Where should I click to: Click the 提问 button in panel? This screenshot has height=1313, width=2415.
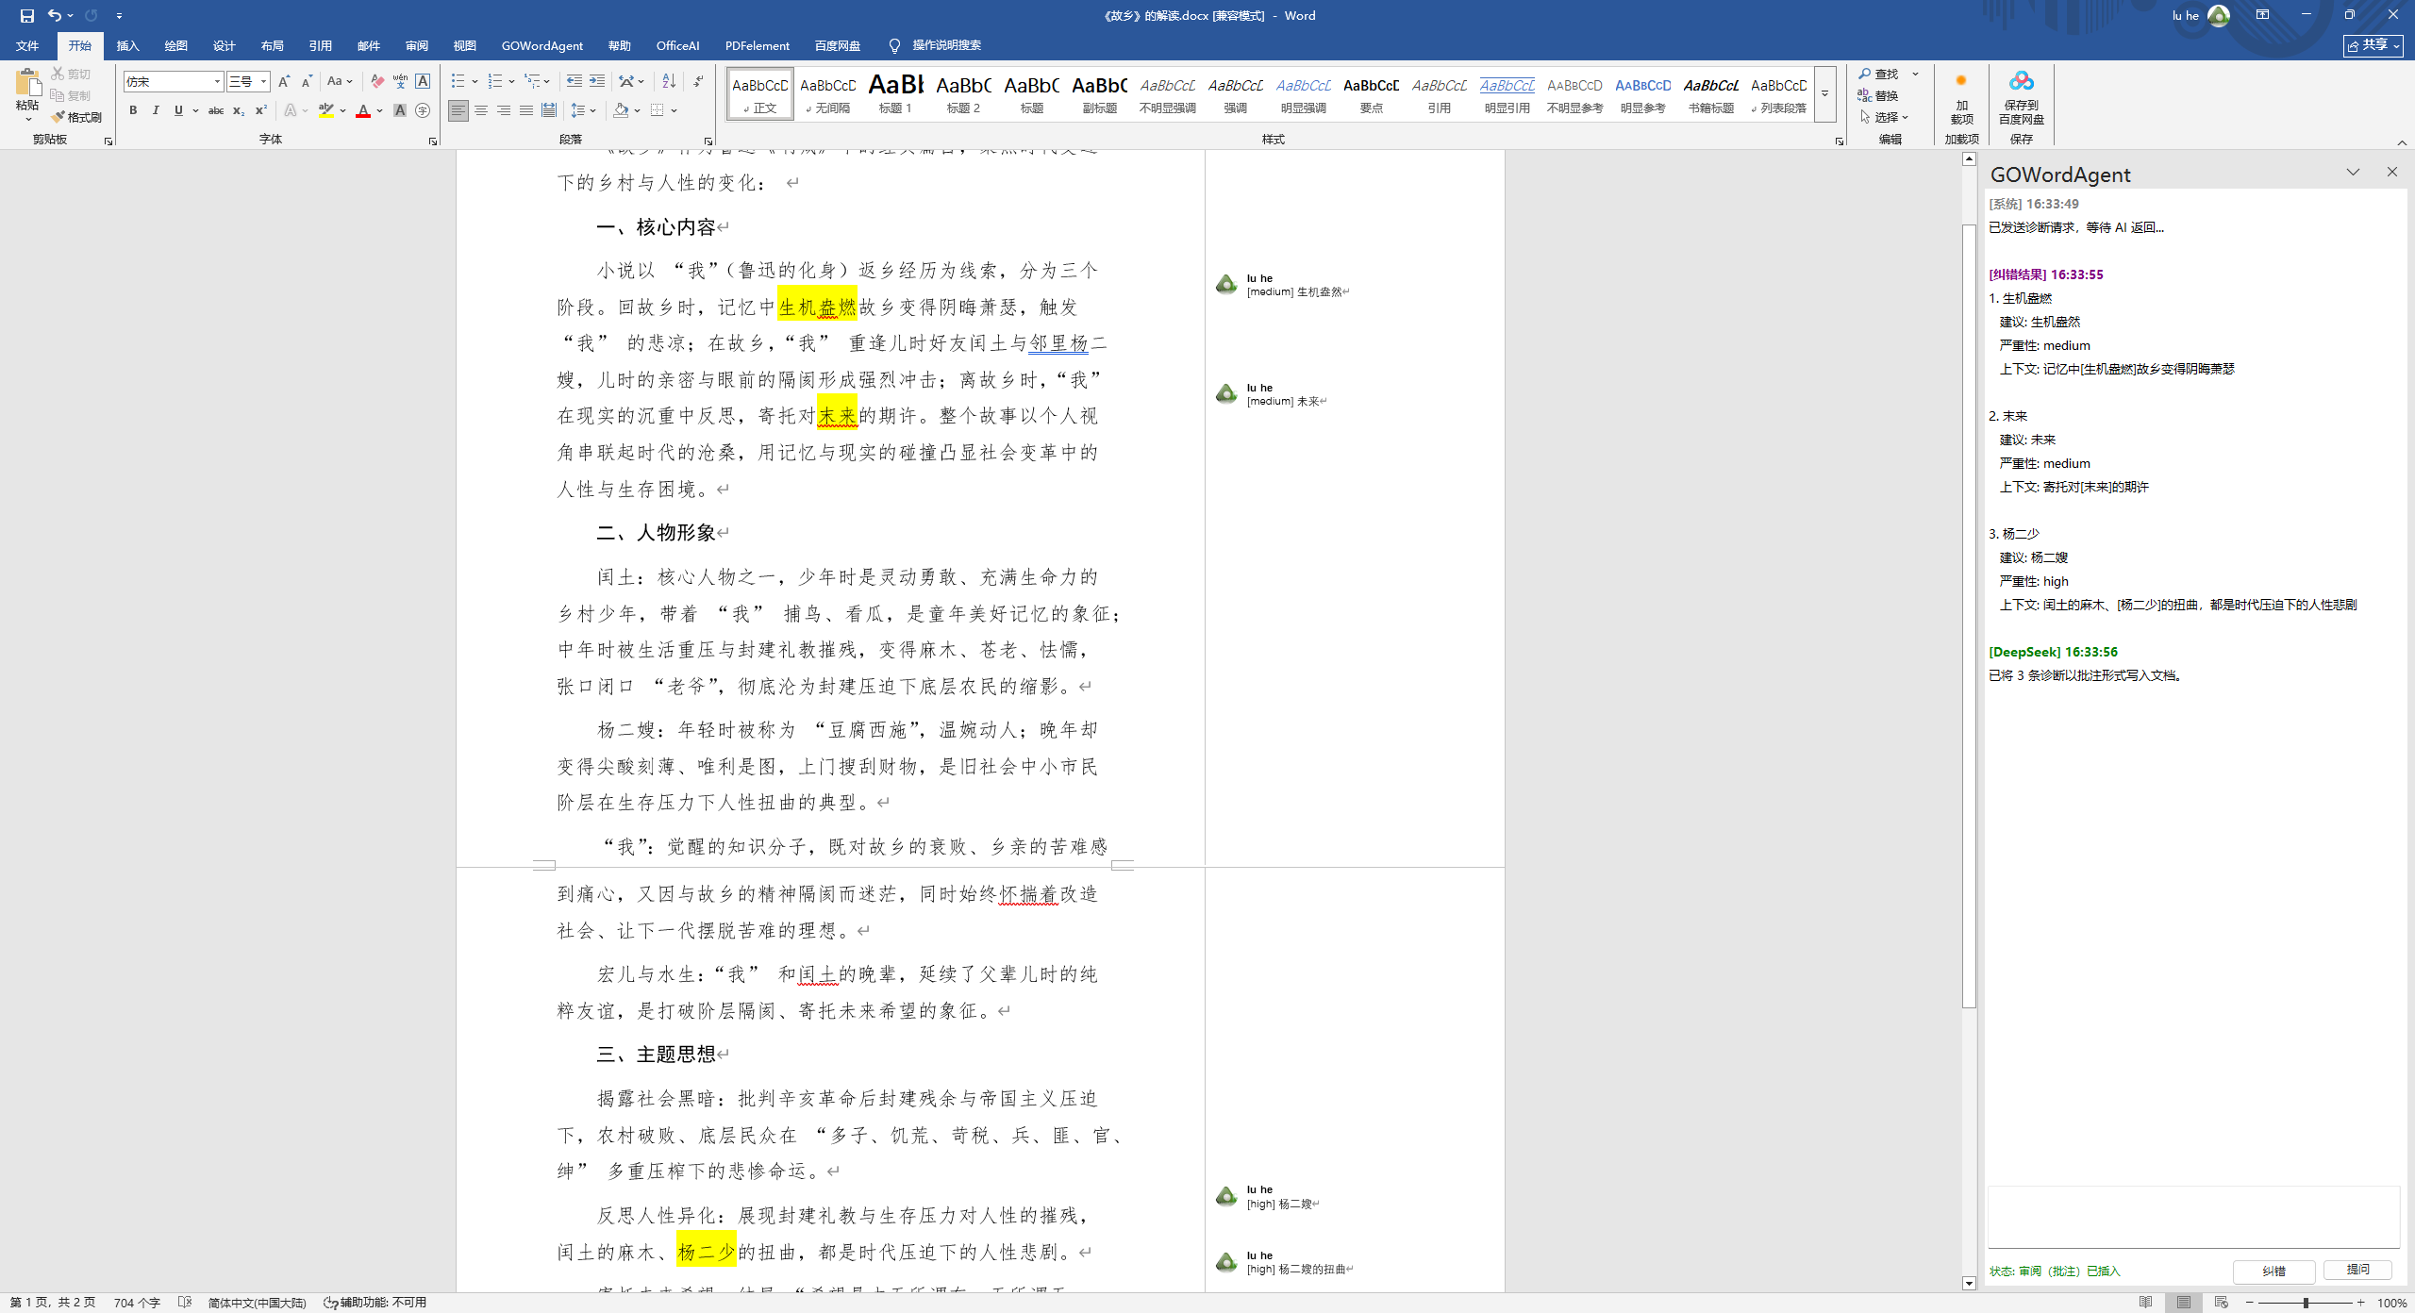2357,1270
